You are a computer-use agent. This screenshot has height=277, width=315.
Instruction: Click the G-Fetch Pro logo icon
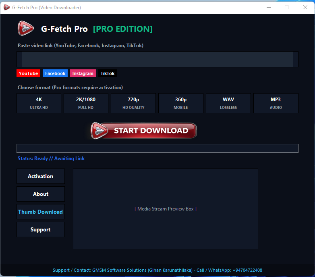point(25,28)
